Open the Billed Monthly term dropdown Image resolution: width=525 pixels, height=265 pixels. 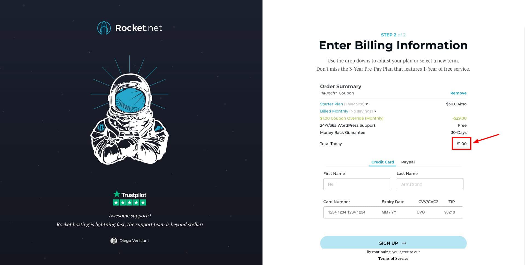[375, 111]
